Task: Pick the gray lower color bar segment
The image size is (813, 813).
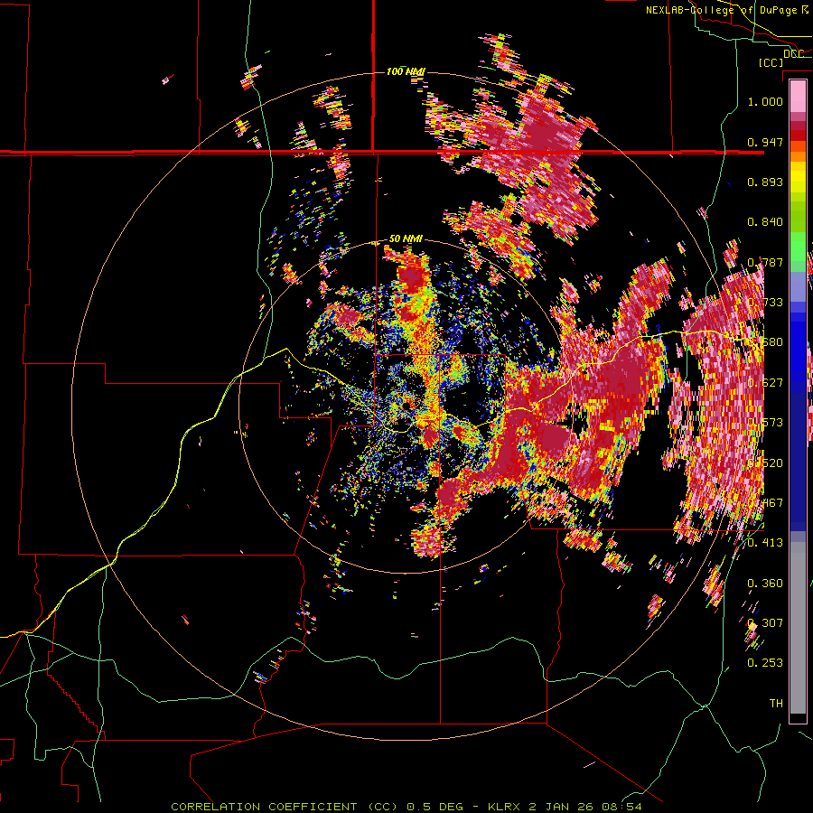Action: pos(798,628)
